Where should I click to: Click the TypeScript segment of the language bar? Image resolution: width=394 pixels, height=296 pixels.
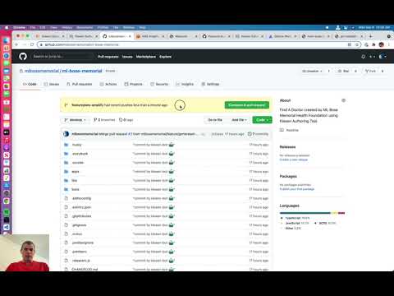pos(305,213)
